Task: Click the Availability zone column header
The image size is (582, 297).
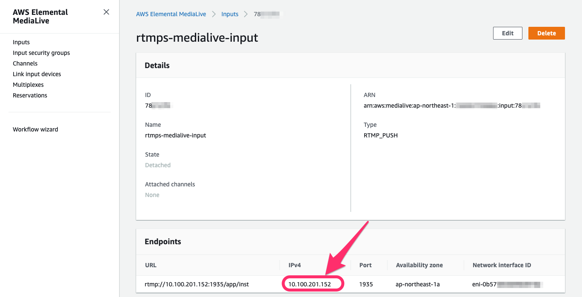Action: pos(419,265)
